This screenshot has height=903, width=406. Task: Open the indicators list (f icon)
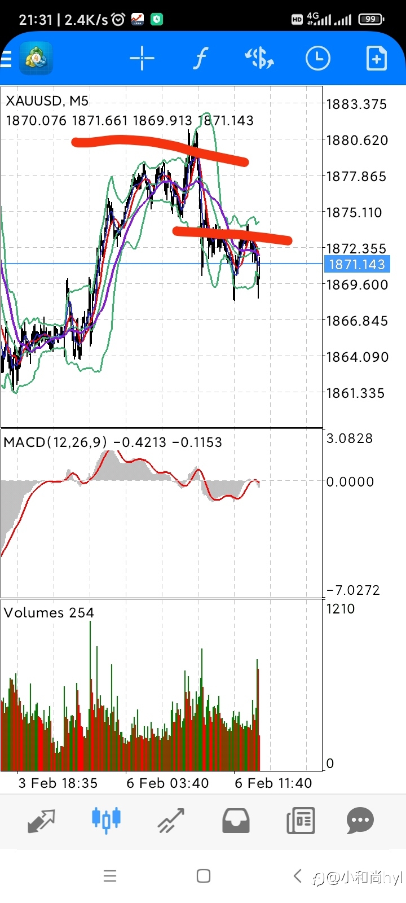[x=201, y=58]
